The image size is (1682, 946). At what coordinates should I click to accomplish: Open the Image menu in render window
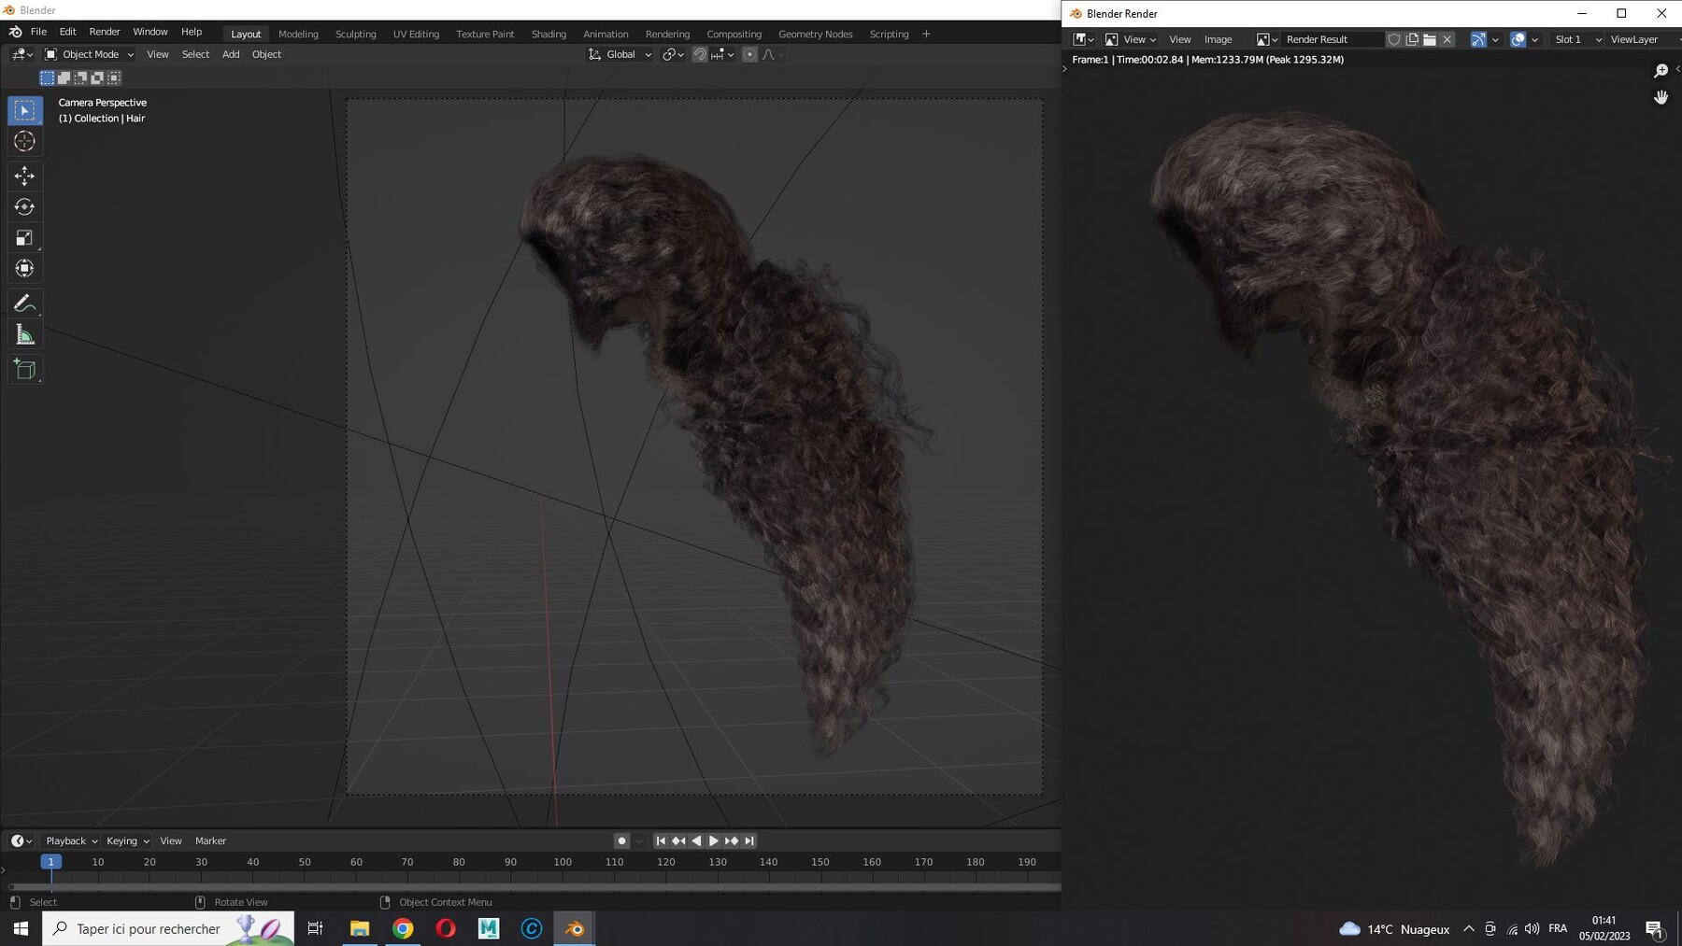(x=1218, y=39)
